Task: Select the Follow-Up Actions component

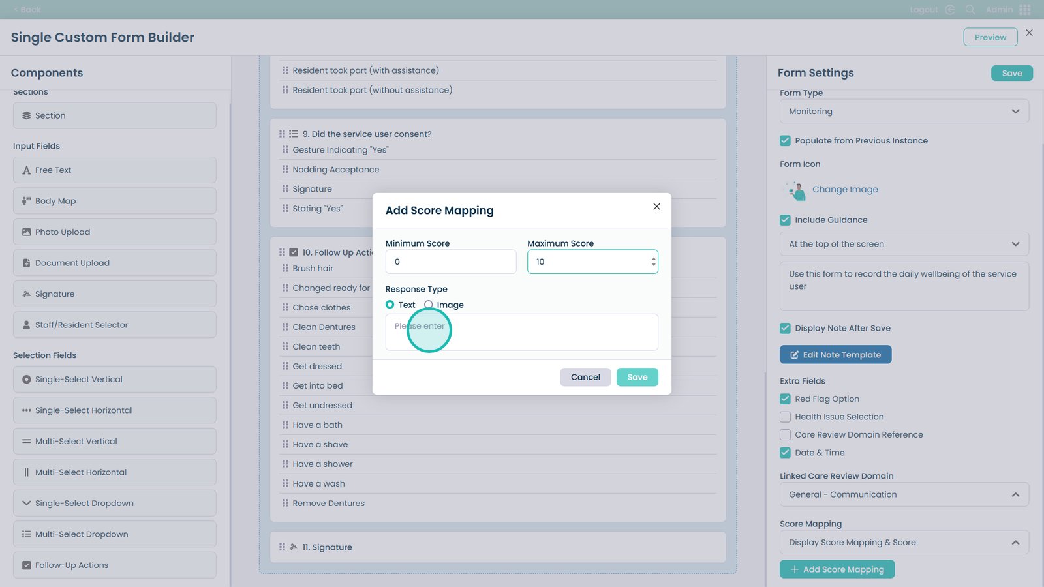Action: [x=115, y=565]
